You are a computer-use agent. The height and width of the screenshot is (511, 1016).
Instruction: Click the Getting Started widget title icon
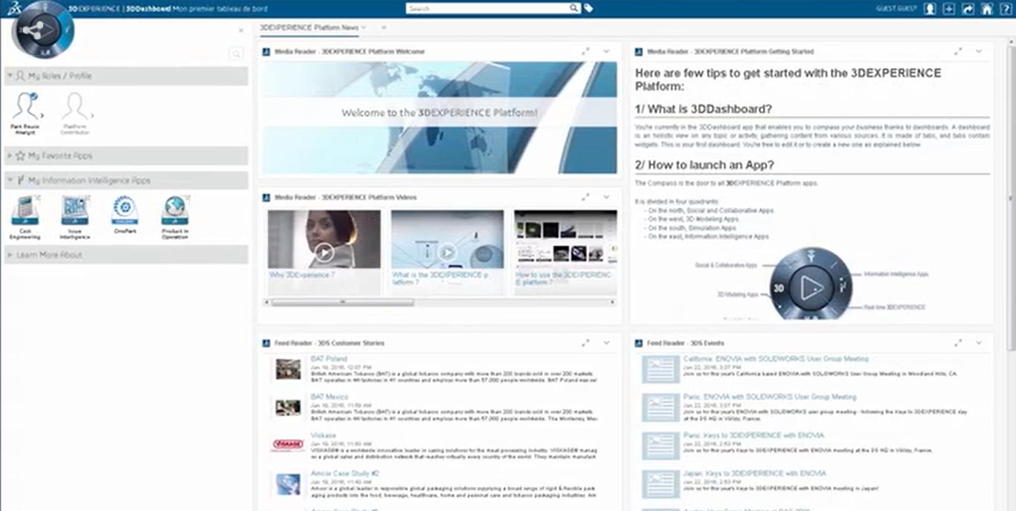coord(640,51)
